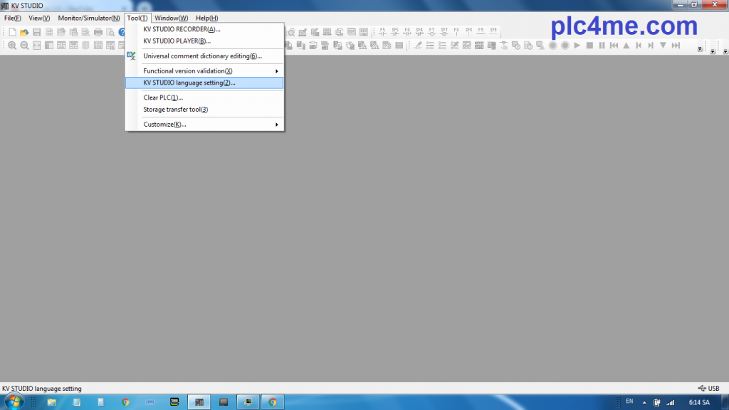The image size is (729, 410).
Task: Open toolbar options dropdown at far right
Action: coord(725,50)
